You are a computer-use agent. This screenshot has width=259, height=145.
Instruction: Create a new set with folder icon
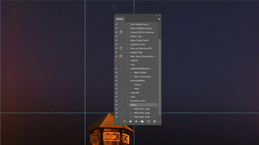click(x=142, y=122)
